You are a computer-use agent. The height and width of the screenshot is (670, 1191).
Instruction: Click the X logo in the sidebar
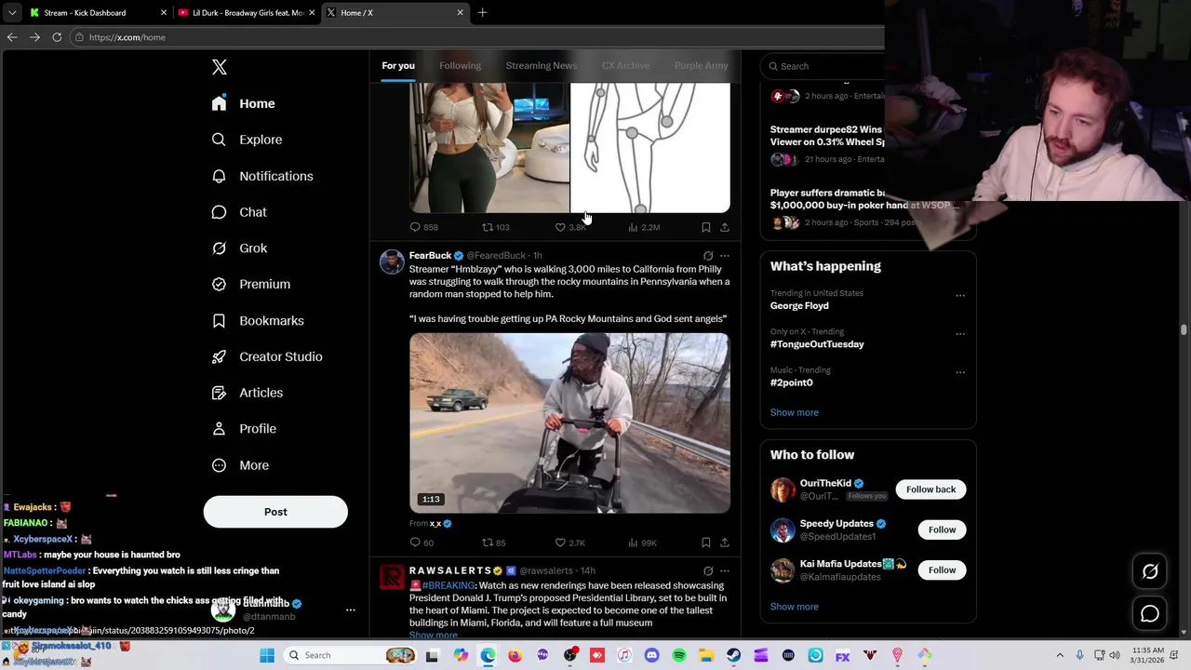tap(220, 67)
